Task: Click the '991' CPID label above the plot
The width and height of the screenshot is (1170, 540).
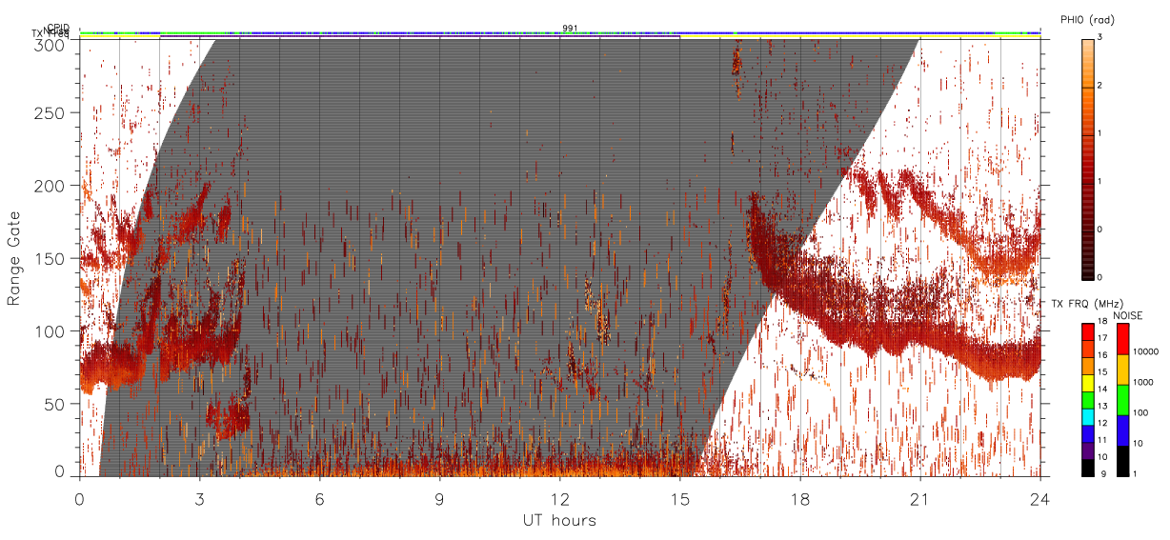Action: [x=571, y=28]
